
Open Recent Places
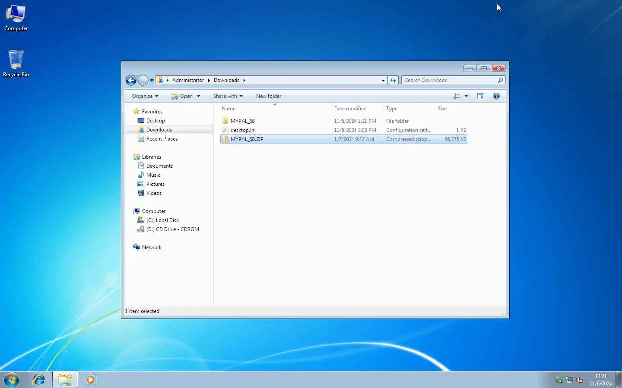162,139
